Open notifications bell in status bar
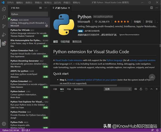 (x=157, y=130)
